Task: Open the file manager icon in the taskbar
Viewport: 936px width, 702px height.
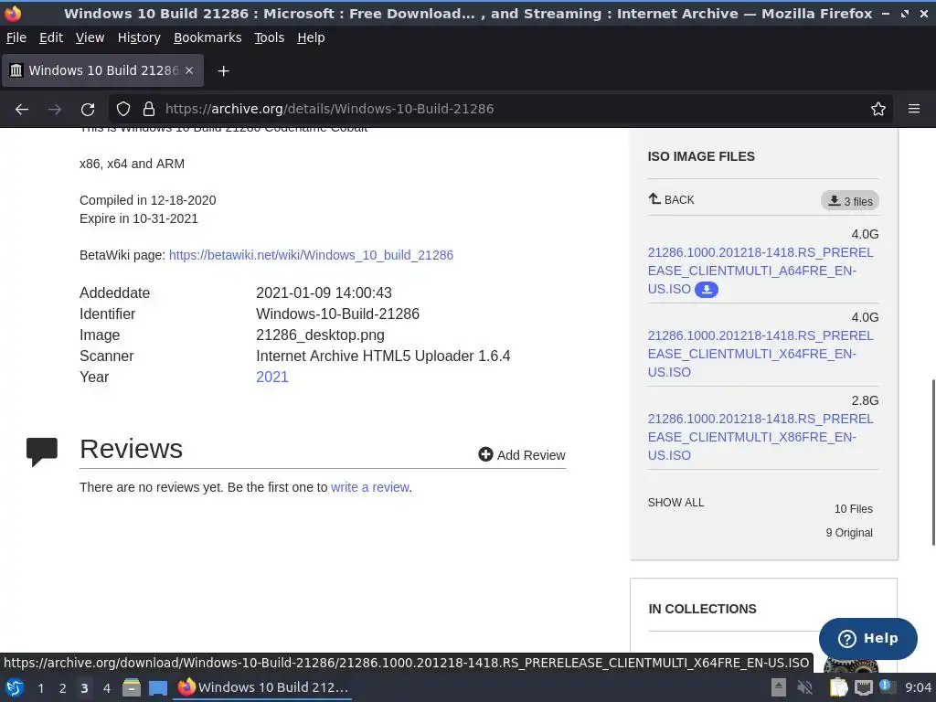Action: pos(132,687)
